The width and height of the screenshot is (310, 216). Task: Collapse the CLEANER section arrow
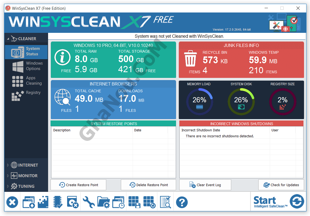click(8, 39)
